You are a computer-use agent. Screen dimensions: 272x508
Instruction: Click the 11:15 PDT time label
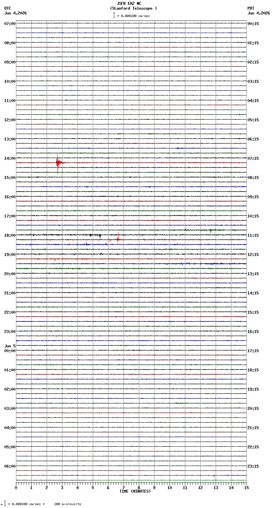(x=253, y=235)
